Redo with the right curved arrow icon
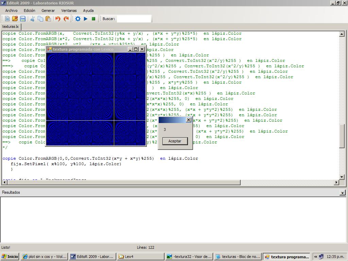 [x=66, y=19]
